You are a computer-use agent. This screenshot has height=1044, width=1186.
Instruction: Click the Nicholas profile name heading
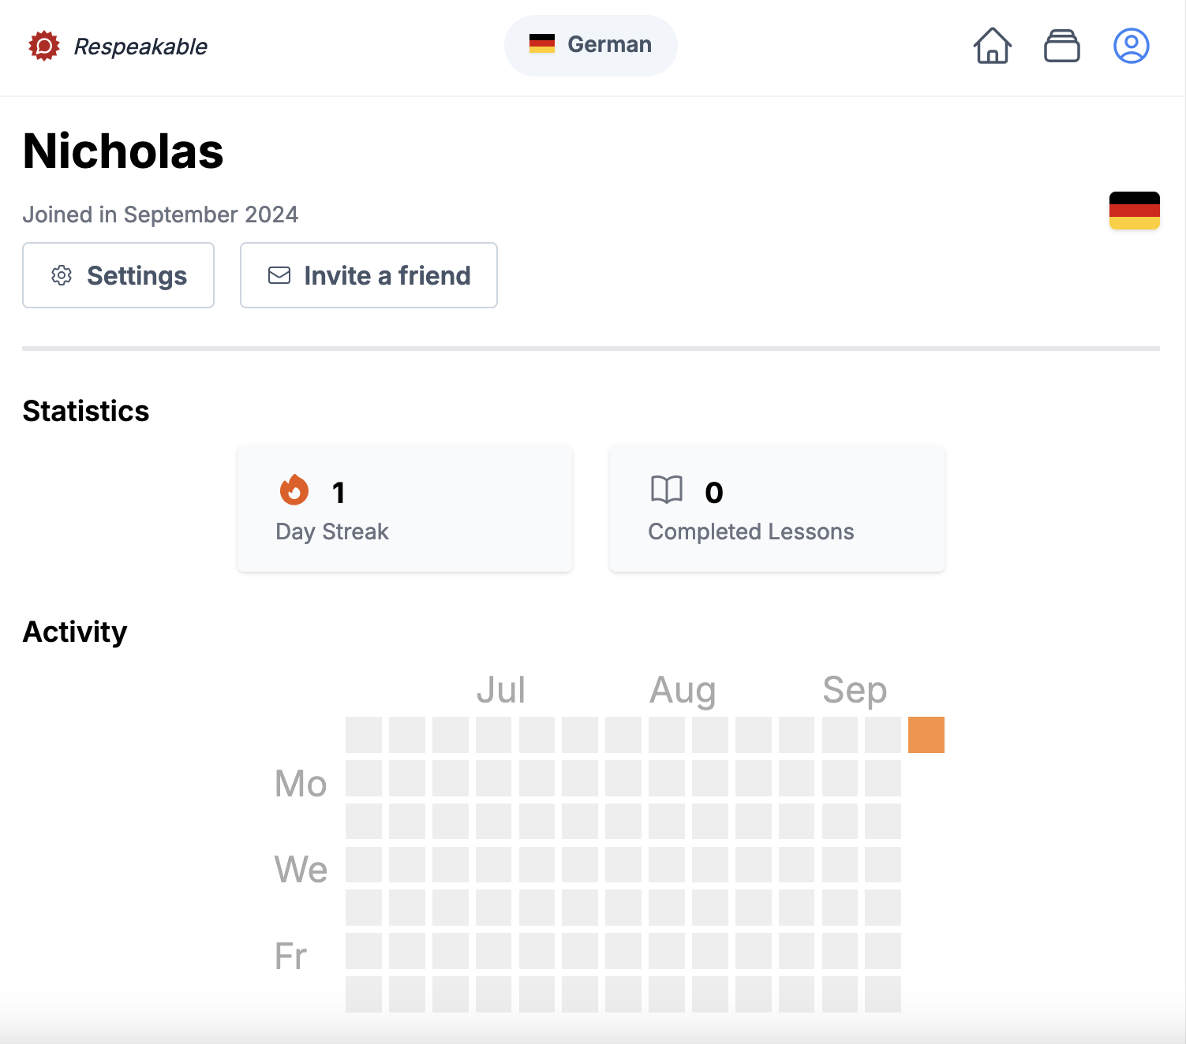[123, 151]
